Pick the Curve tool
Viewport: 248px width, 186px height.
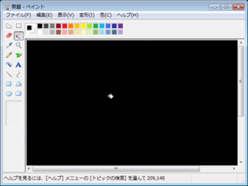(x=19, y=74)
